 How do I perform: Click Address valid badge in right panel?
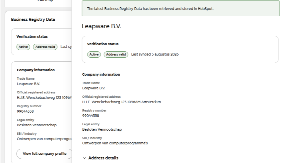click(116, 55)
